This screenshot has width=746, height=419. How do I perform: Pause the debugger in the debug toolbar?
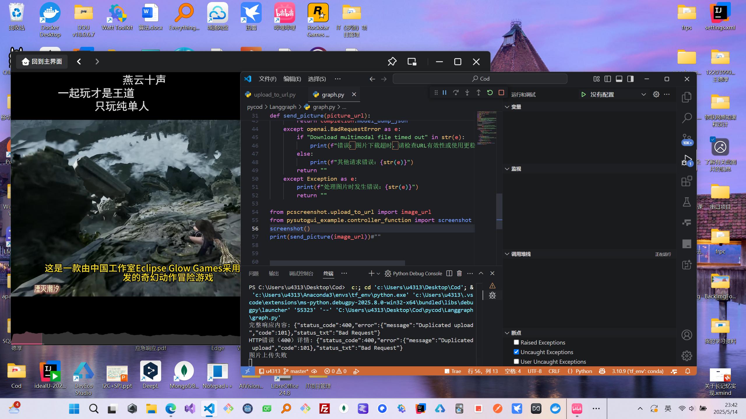(444, 93)
